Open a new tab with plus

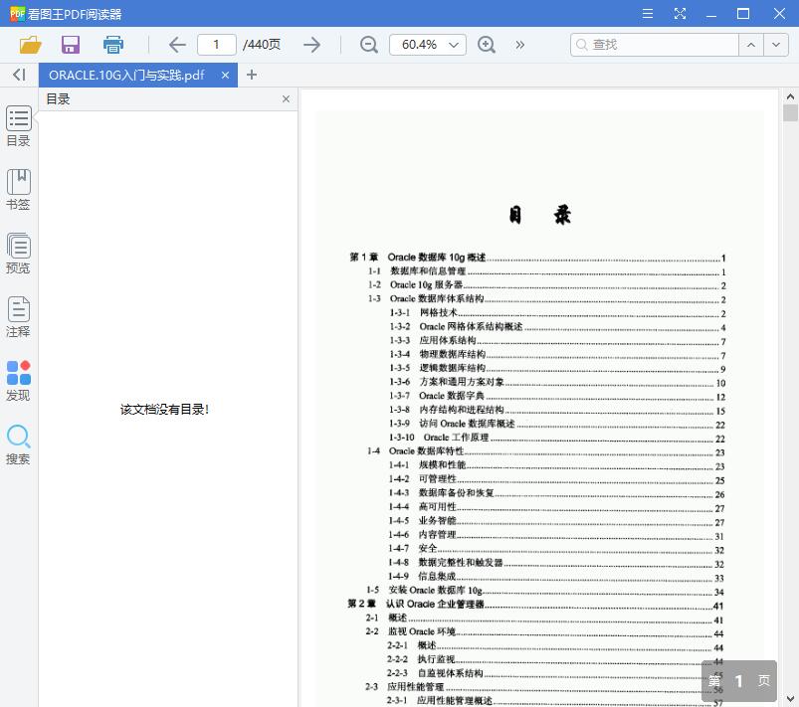tap(251, 75)
